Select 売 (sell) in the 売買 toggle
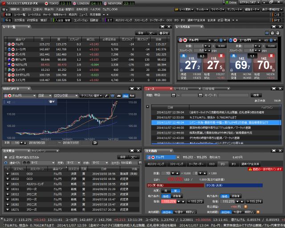Screen dimensions: 285x228 (x=166, y=191)
